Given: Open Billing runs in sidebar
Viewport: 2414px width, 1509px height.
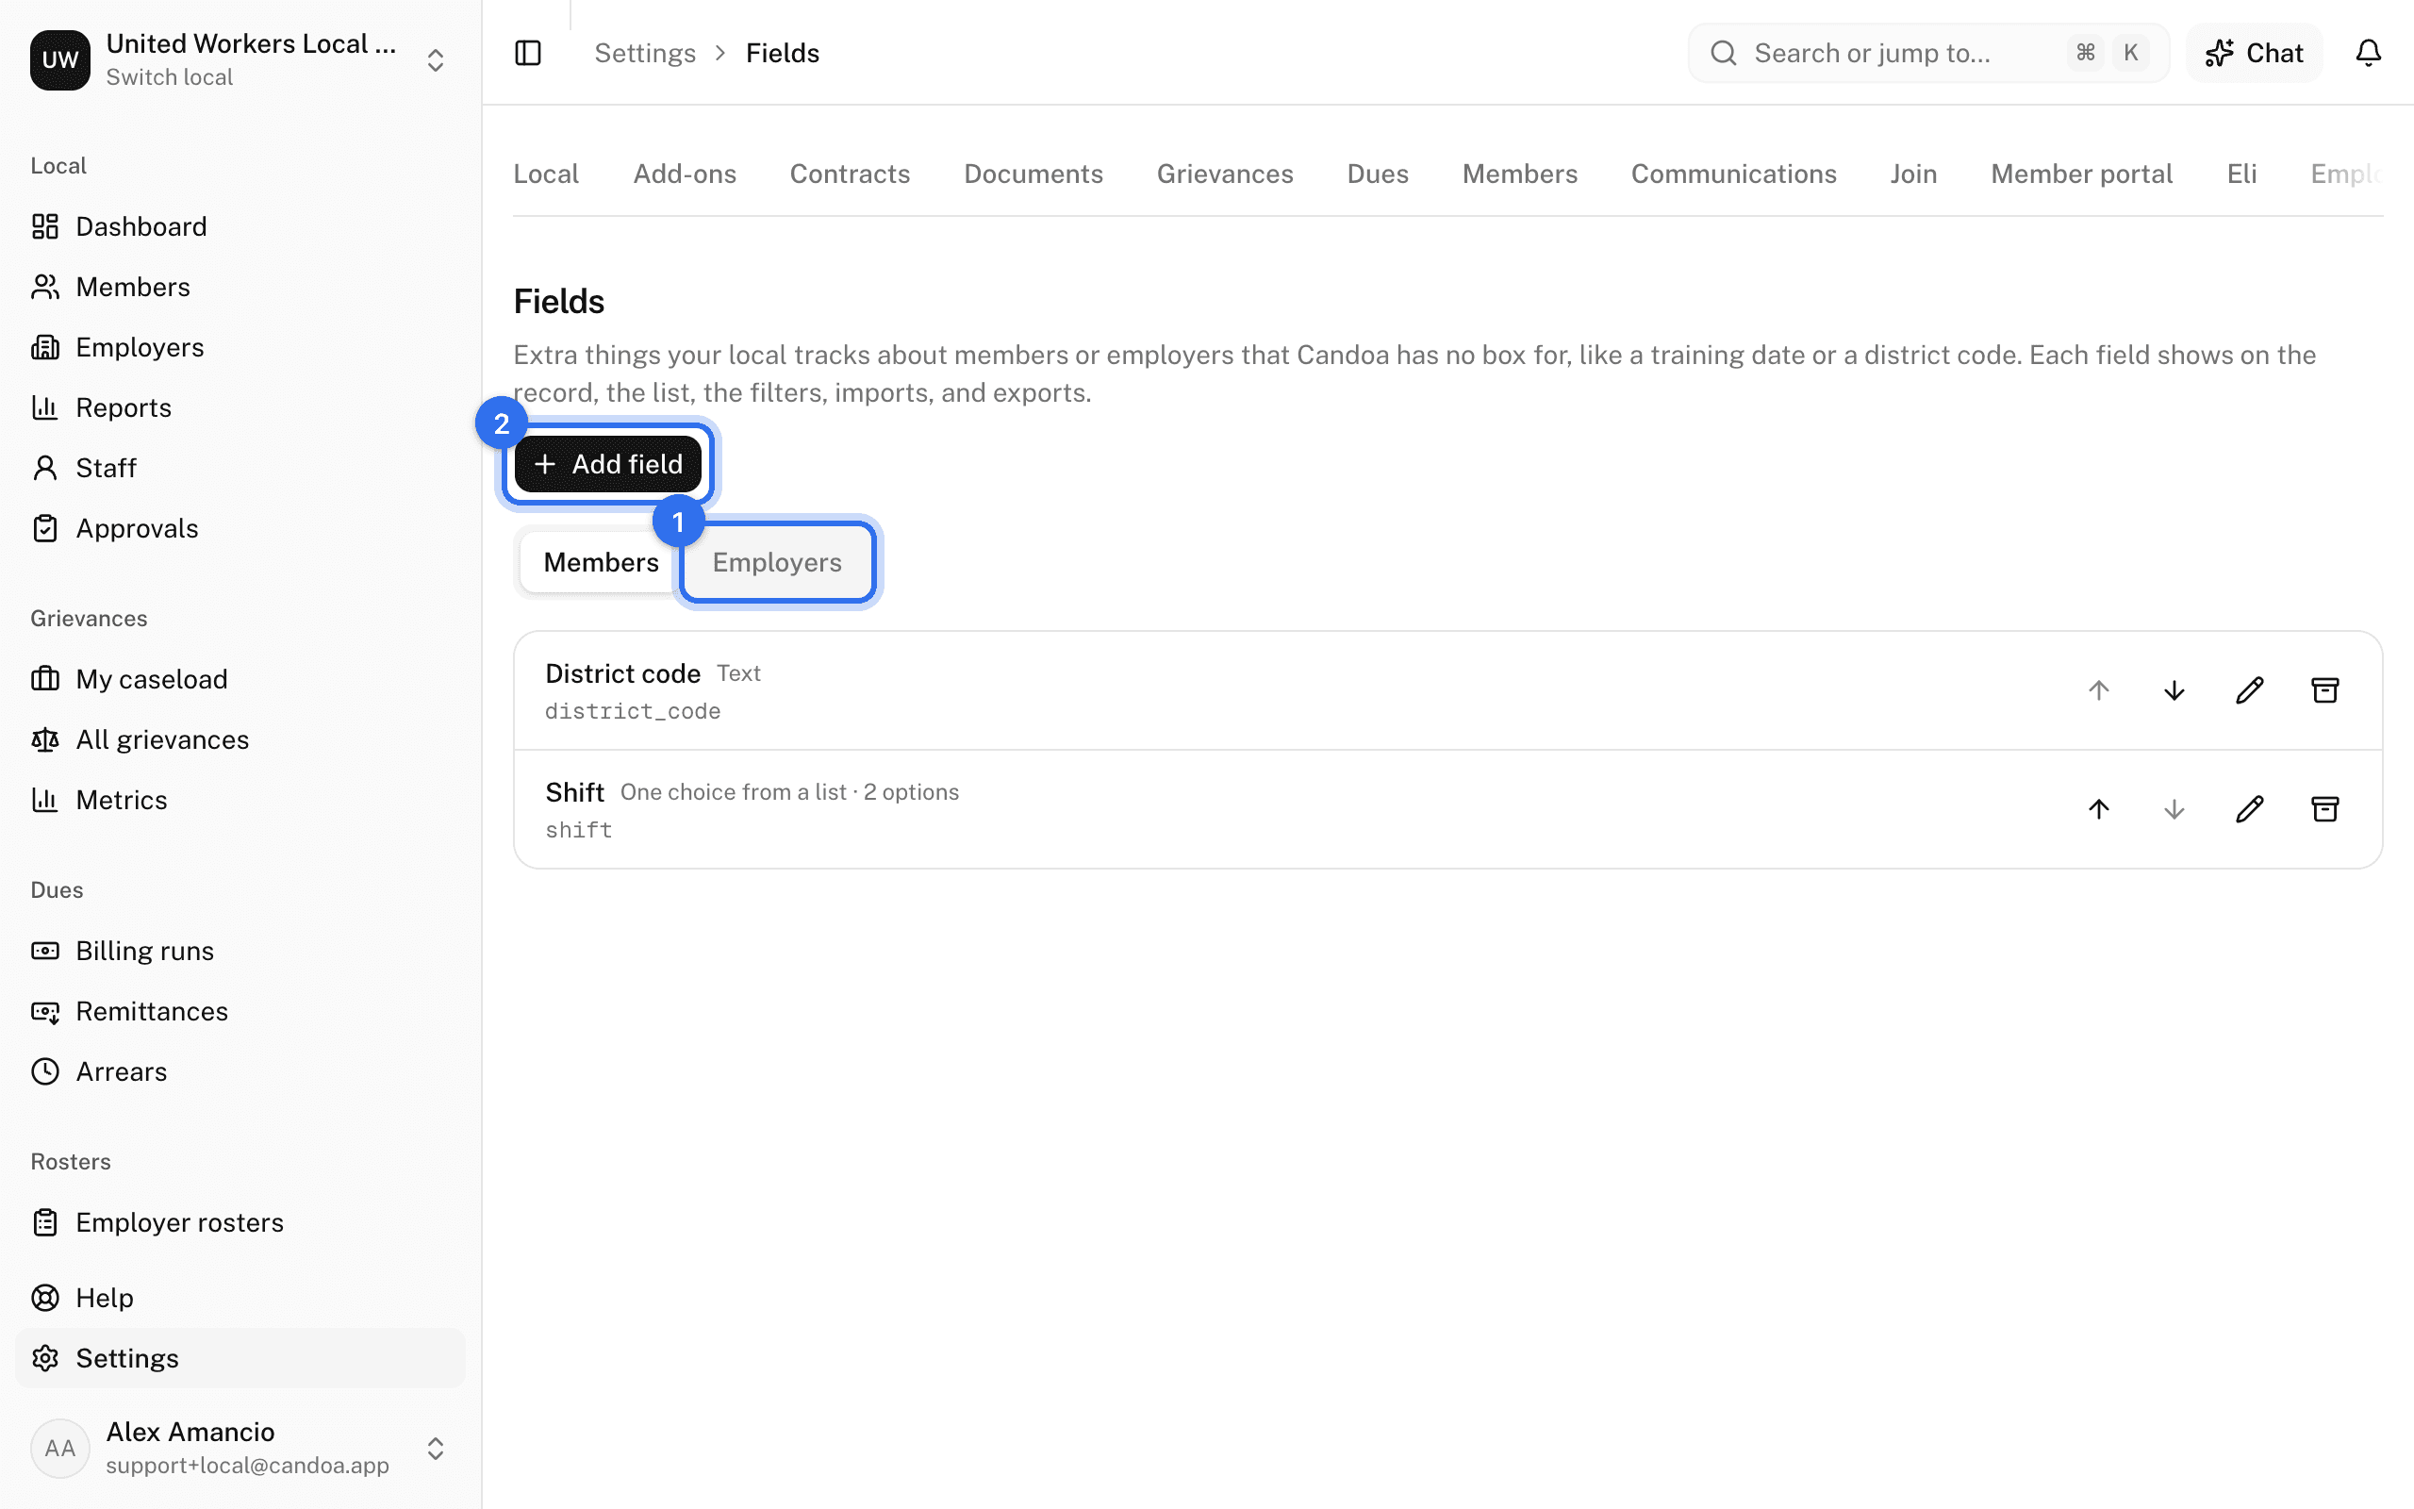Looking at the screenshot, I should click(240, 951).
